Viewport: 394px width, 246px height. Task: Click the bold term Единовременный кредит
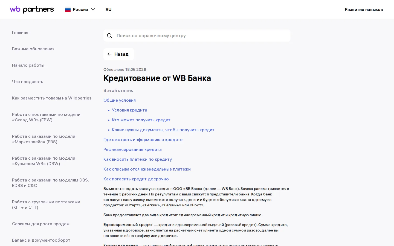(128, 225)
